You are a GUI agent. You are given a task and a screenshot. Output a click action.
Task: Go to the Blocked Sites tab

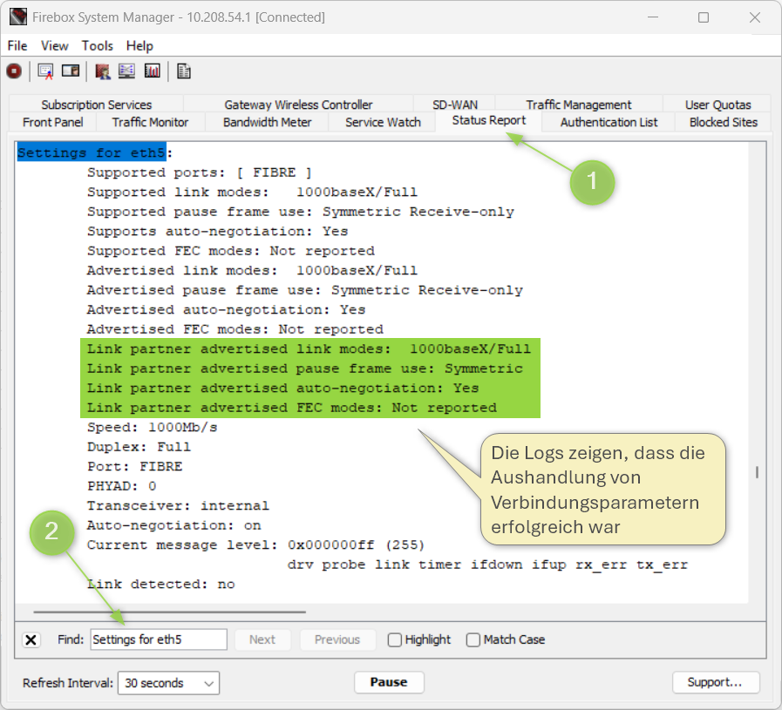click(723, 123)
